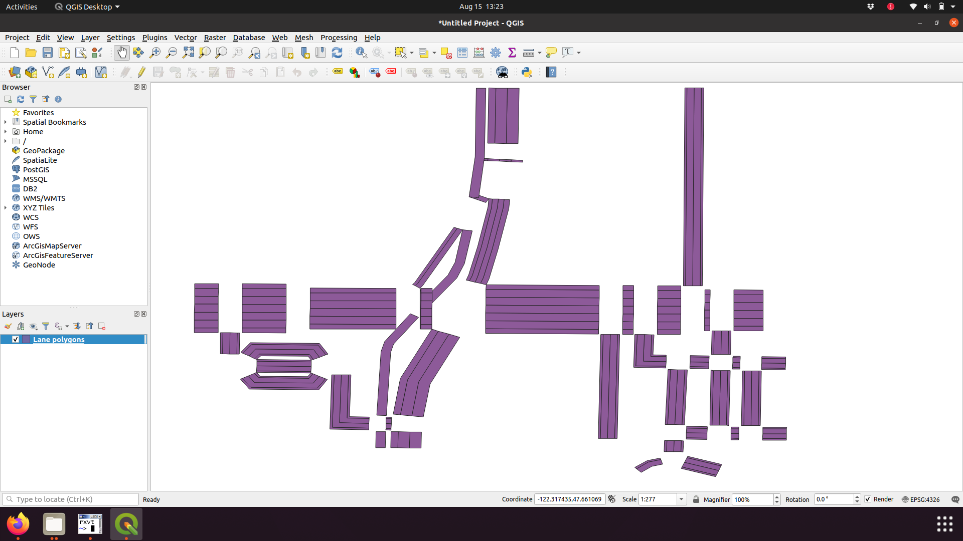Select the Pan Map hand tool
The height and width of the screenshot is (541, 963).
(x=122, y=53)
